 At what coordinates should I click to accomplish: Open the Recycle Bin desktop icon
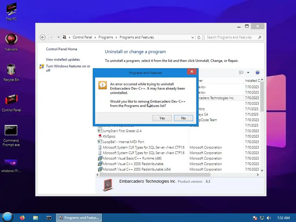tap(11, 73)
